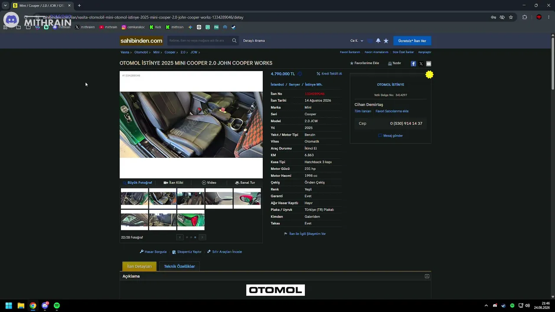
Task: Click the main car interior photo
Action: (x=191, y=125)
